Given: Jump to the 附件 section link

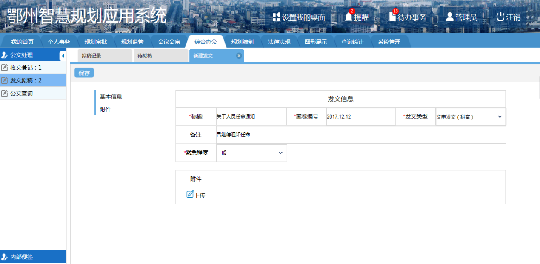Looking at the screenshot, I should point(105,109).
